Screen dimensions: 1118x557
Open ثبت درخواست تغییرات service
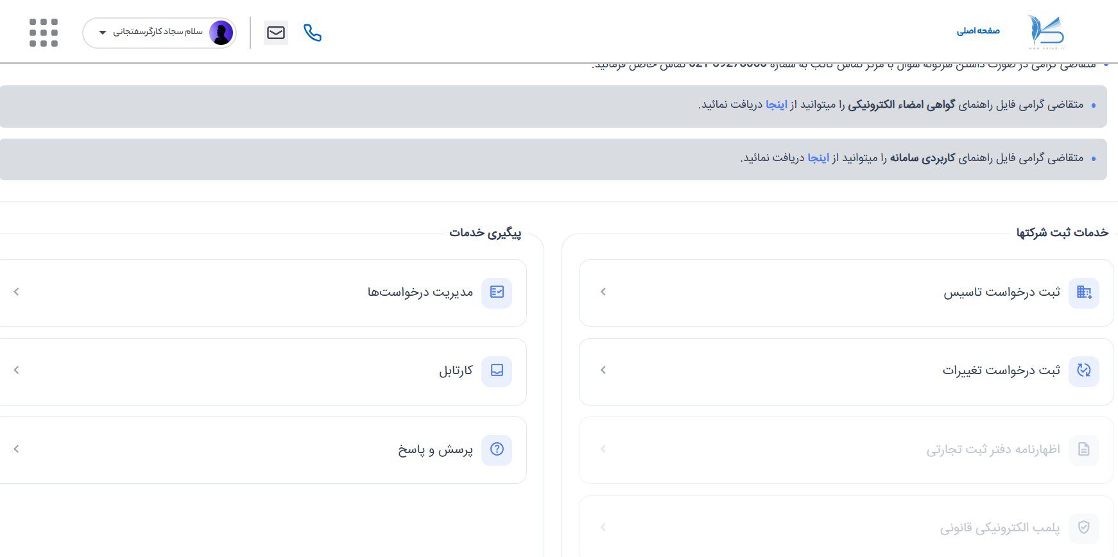[846, 372]
